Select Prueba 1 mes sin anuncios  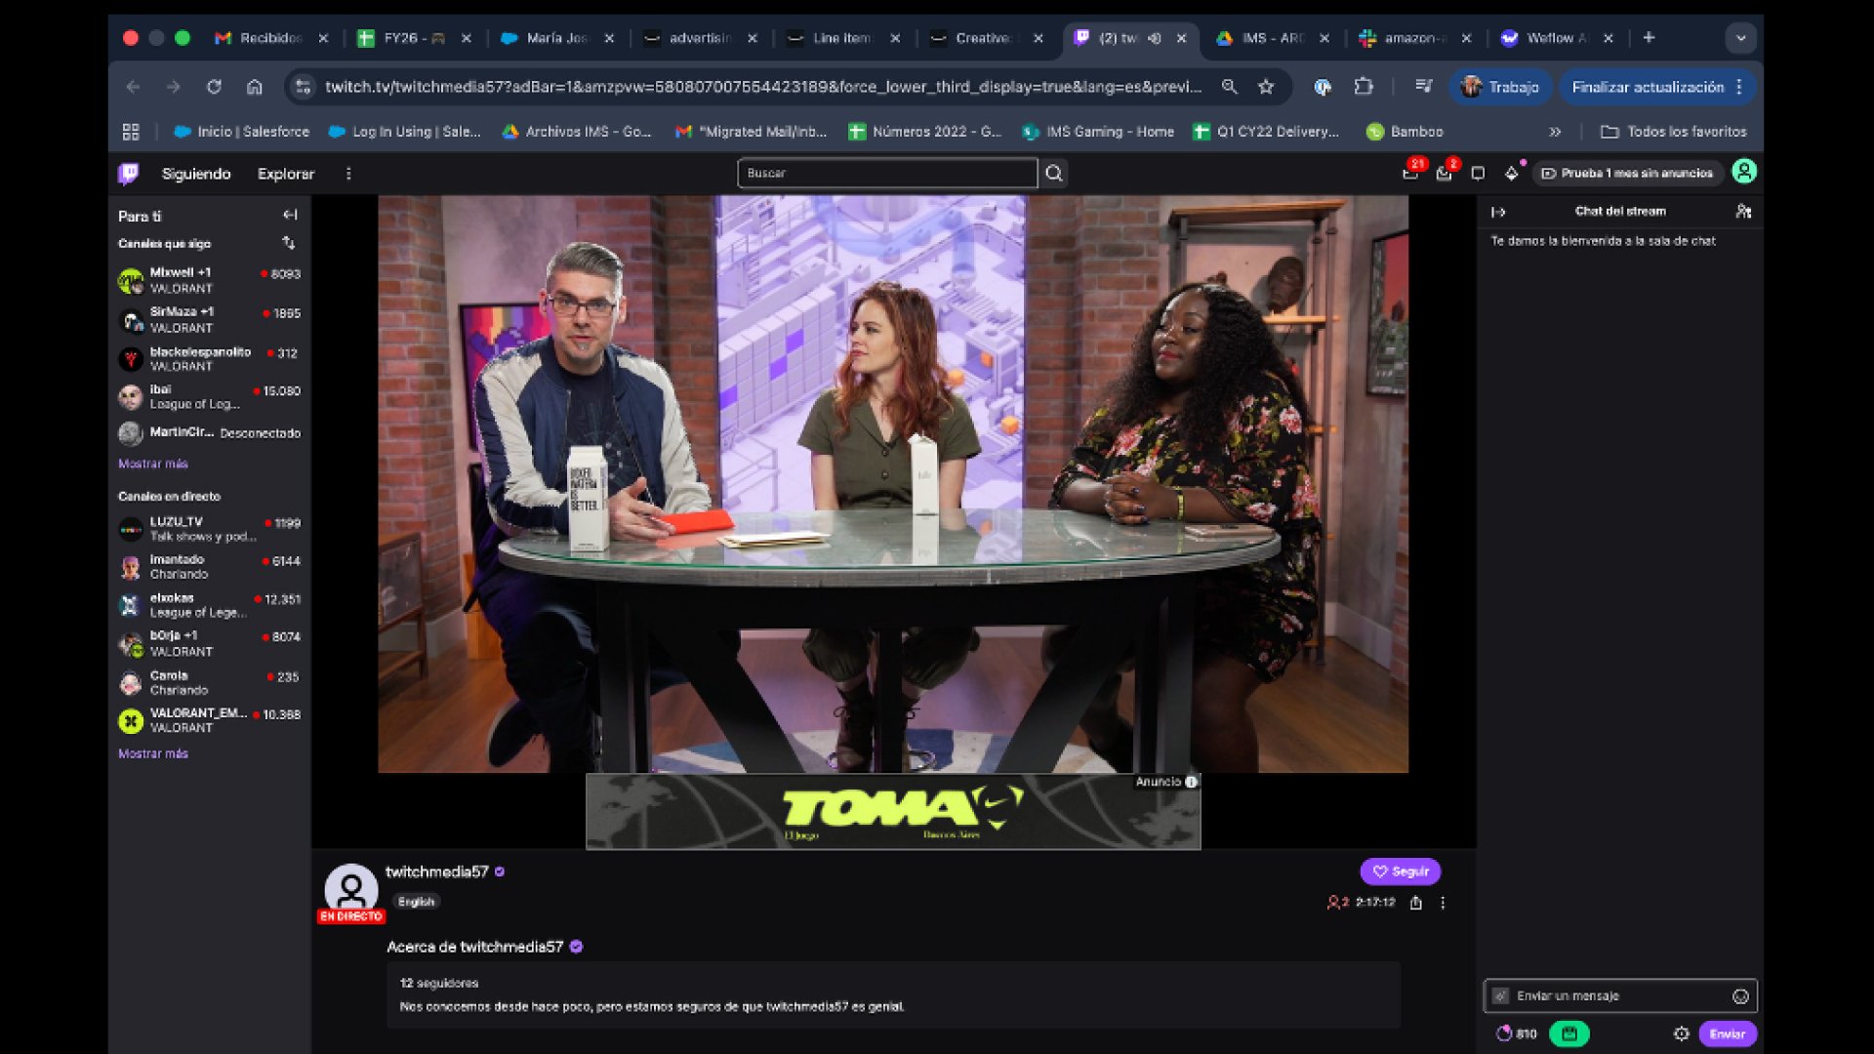[x=1627, y=173]
